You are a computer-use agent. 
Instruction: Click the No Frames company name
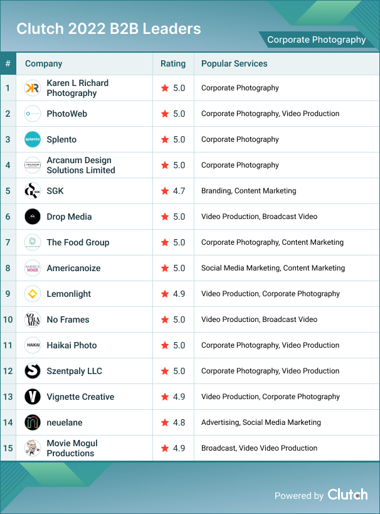point(68,319)
